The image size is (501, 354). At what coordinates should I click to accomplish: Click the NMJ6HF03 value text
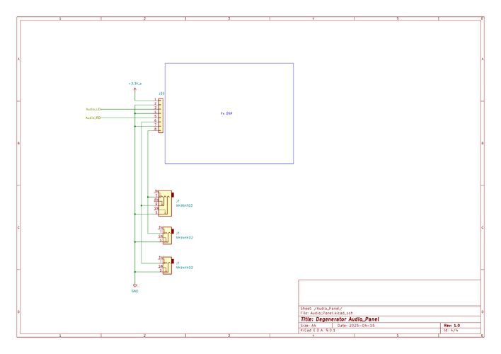click(x=185, y=205)
